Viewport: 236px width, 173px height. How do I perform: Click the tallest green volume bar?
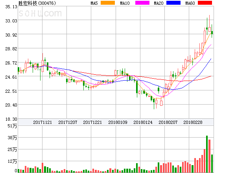tap(207, 154)
